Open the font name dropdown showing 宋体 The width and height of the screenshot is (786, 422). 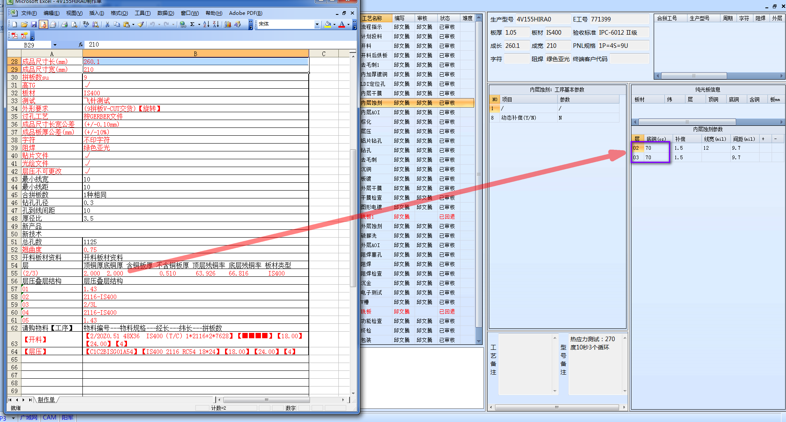point(317,24)
